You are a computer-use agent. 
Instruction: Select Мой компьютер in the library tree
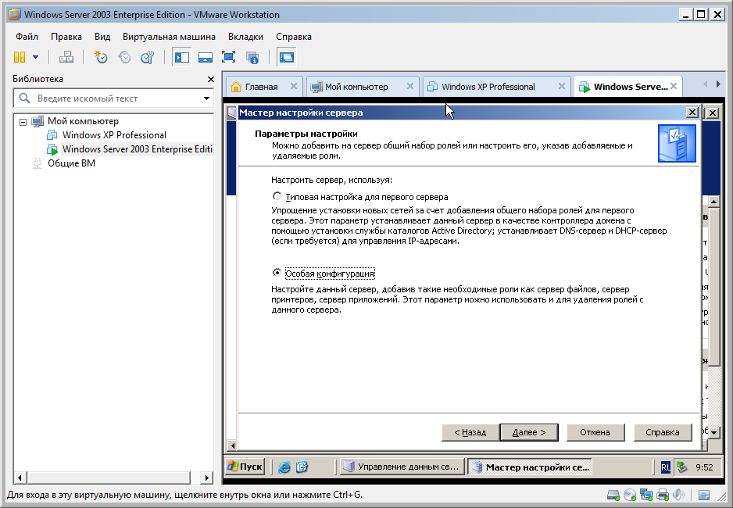coord(83,121)
